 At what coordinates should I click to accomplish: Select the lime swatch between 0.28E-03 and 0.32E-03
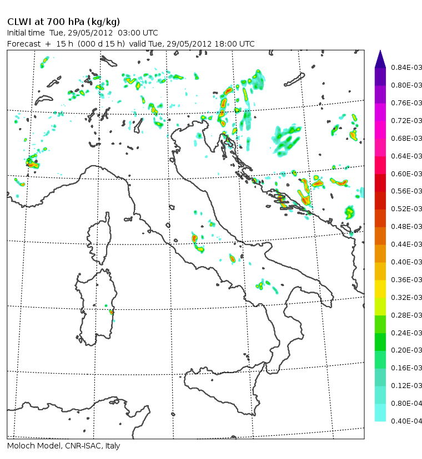pos(380,307)
